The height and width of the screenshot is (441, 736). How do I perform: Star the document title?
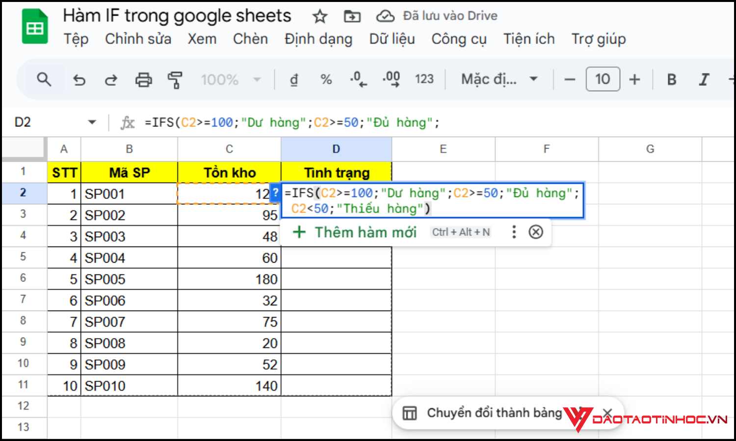coord(320,17)
